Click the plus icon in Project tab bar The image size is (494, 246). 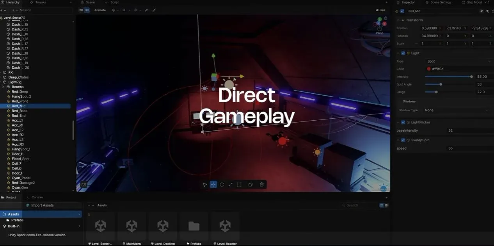(386, 198)
